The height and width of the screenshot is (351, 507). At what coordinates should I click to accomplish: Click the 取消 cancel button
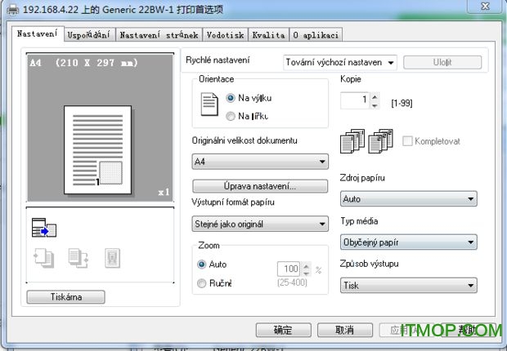click(x=345, y=330)
